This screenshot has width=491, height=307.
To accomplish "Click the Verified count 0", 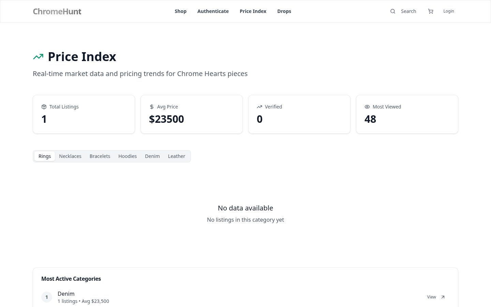I will click(259, 119).
